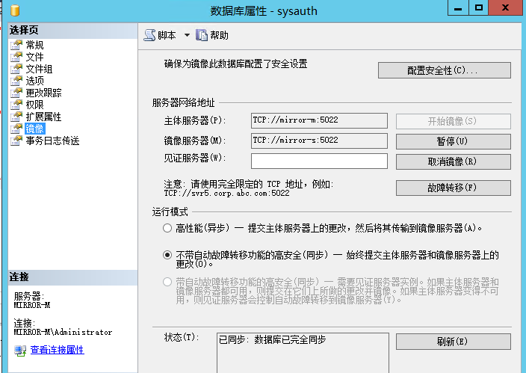The image size is (526, 373).
Task: Select 带自动故障转移功能的高安全 mode option
Action: coord(167,282)
